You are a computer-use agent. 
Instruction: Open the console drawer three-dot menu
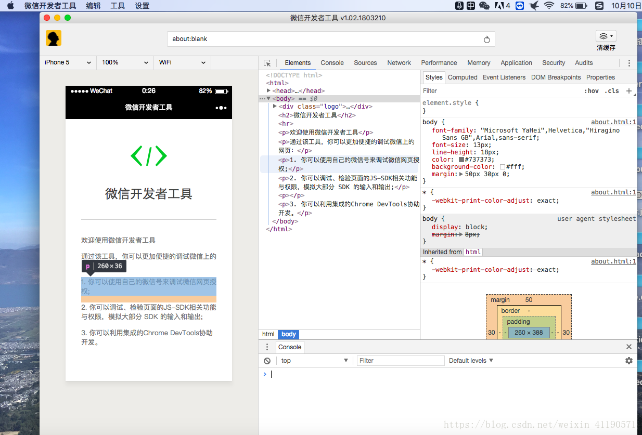tap(267, 347)
